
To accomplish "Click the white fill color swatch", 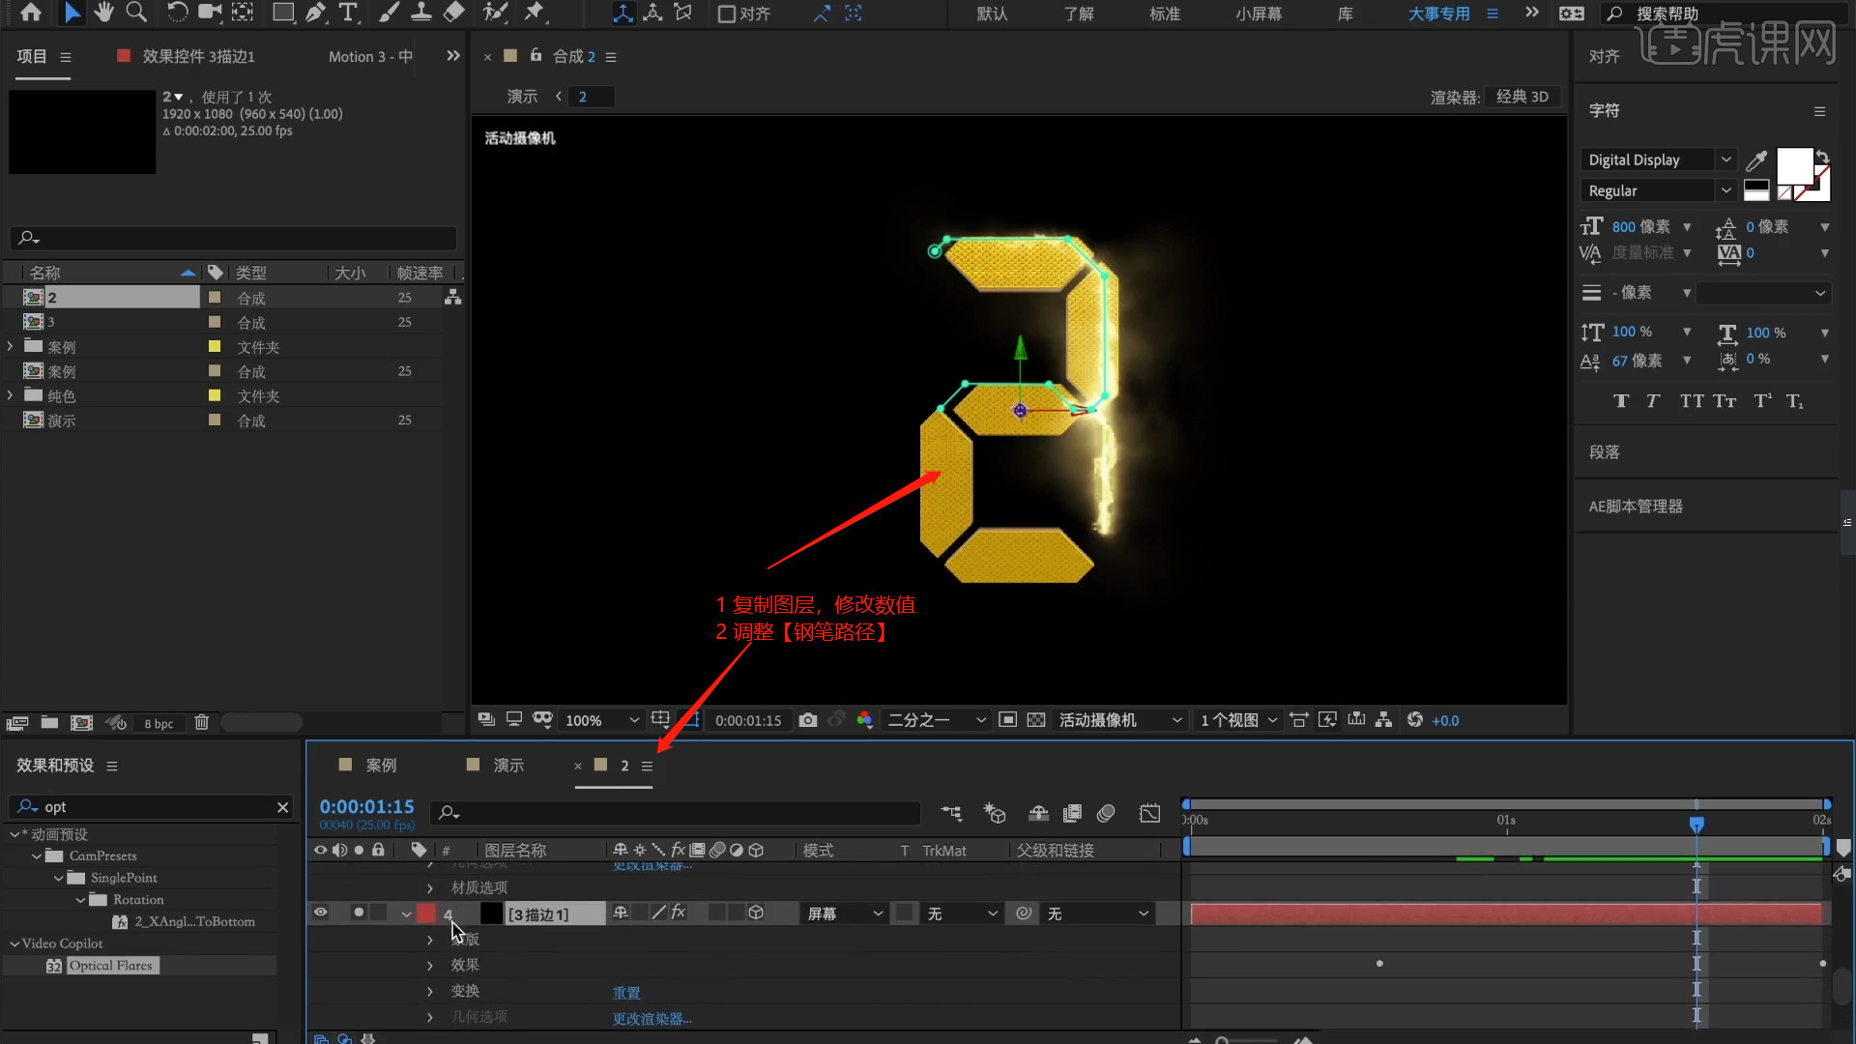I will tap(1794, 165).
